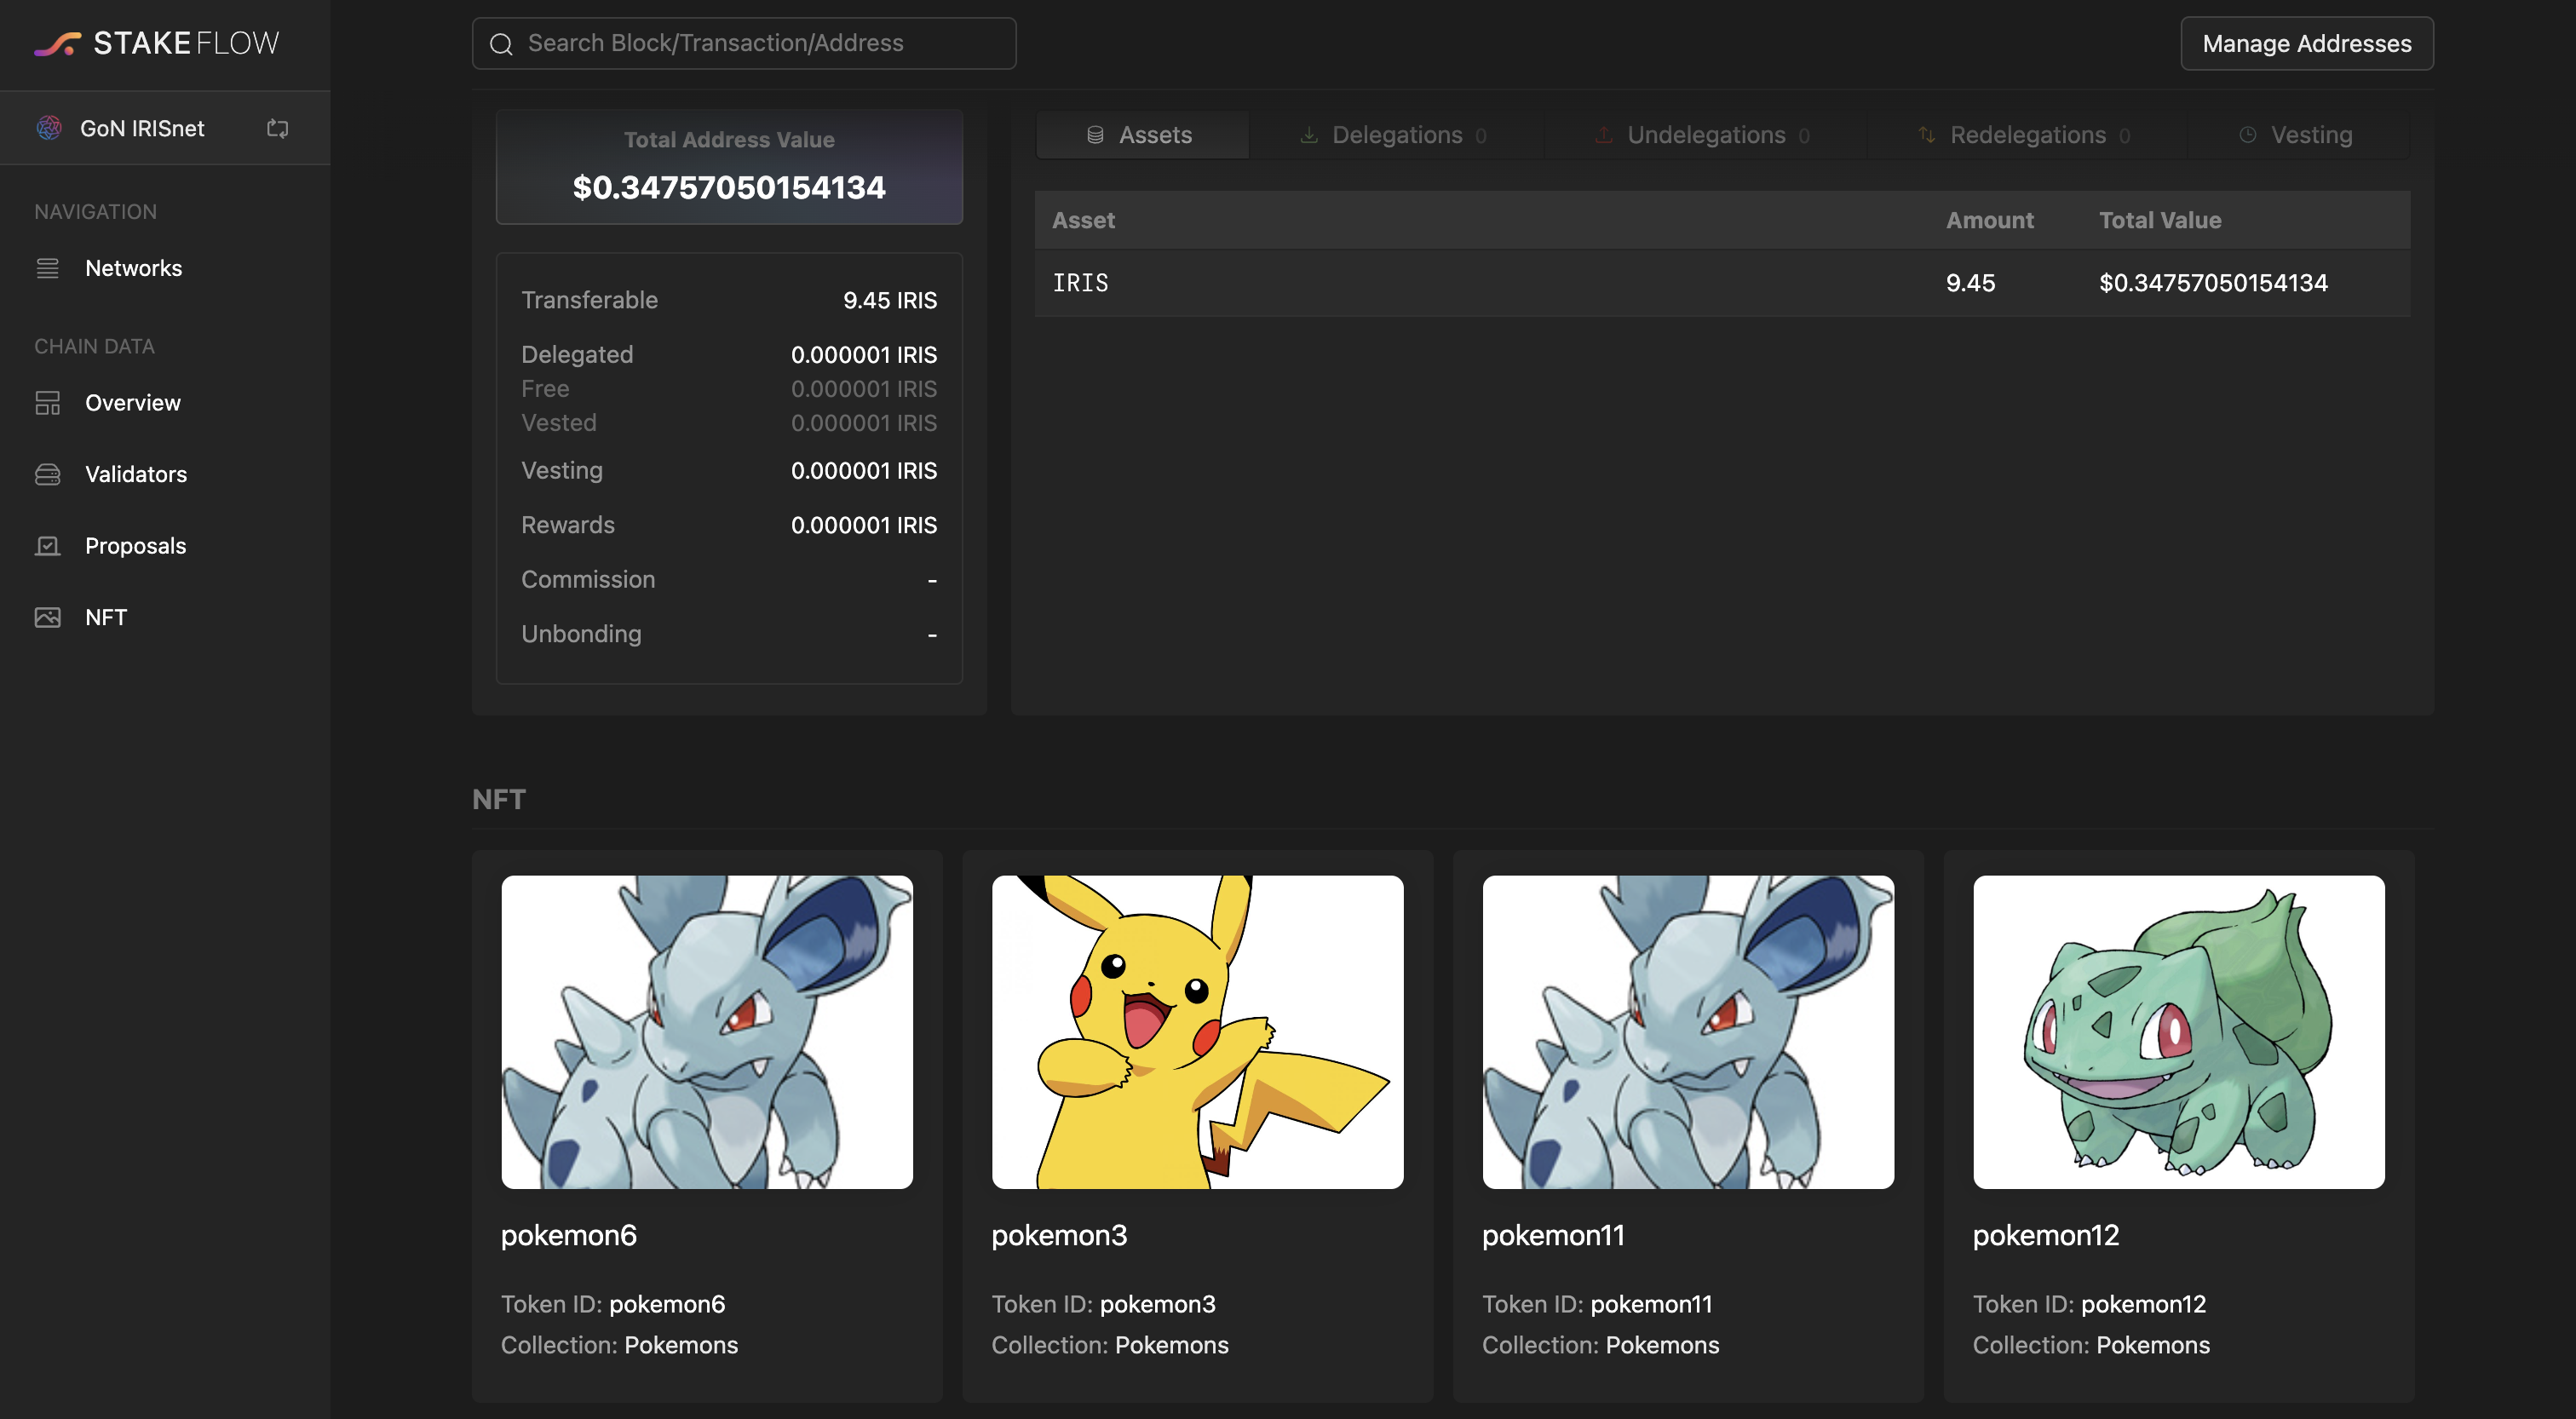Toggle the Assets tab selection
This screenshot has height=1419, width=2576.
coord(1142,134)
